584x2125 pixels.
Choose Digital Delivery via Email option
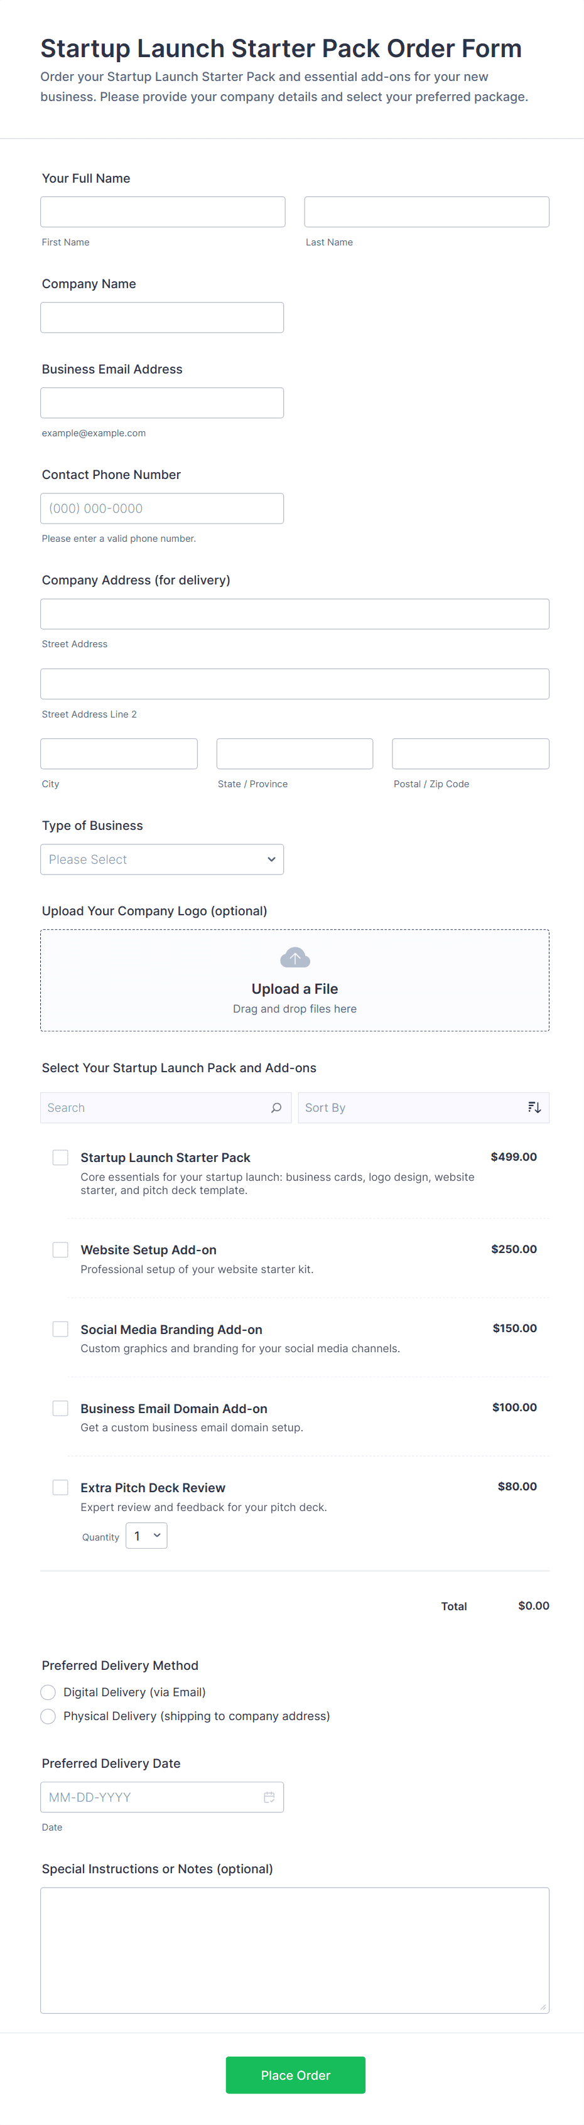[x=48, y=1692]
